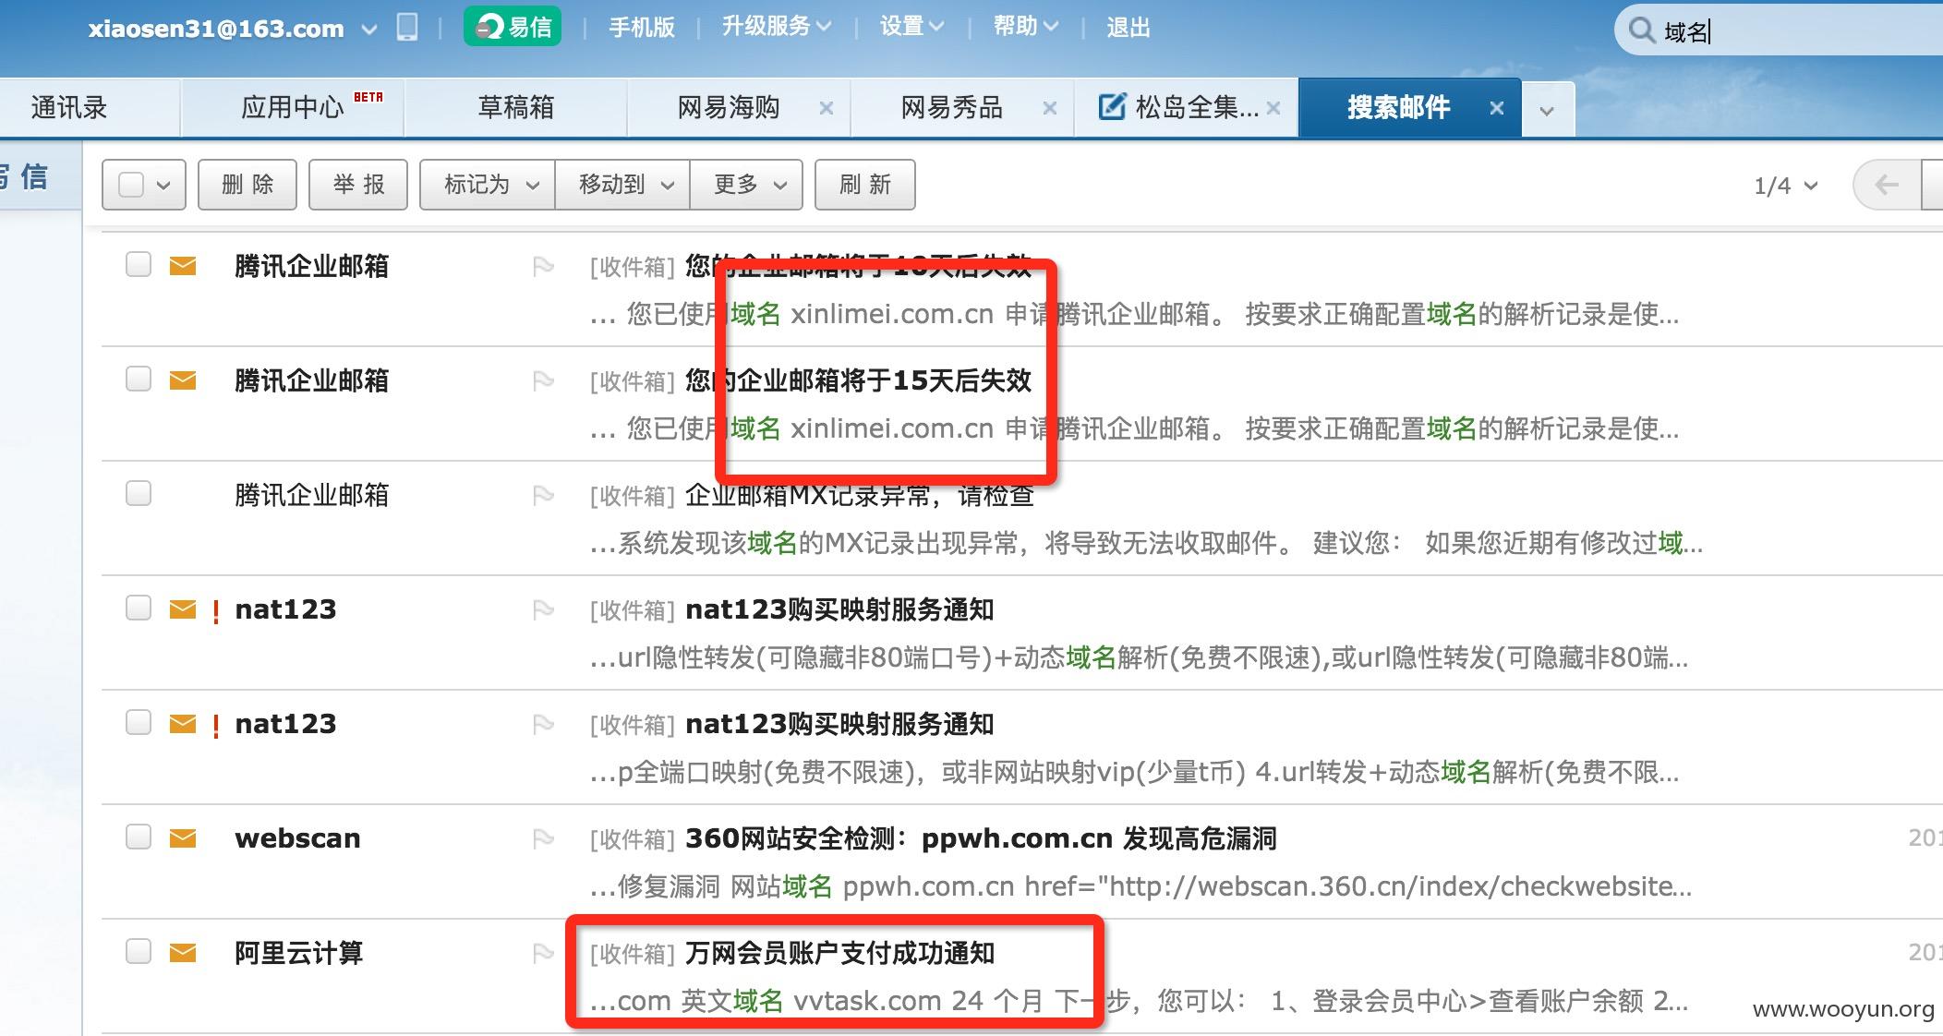Open the 万网会员账户支付成功通知 email
1943x1036 pixels.
tap(839, 953)
